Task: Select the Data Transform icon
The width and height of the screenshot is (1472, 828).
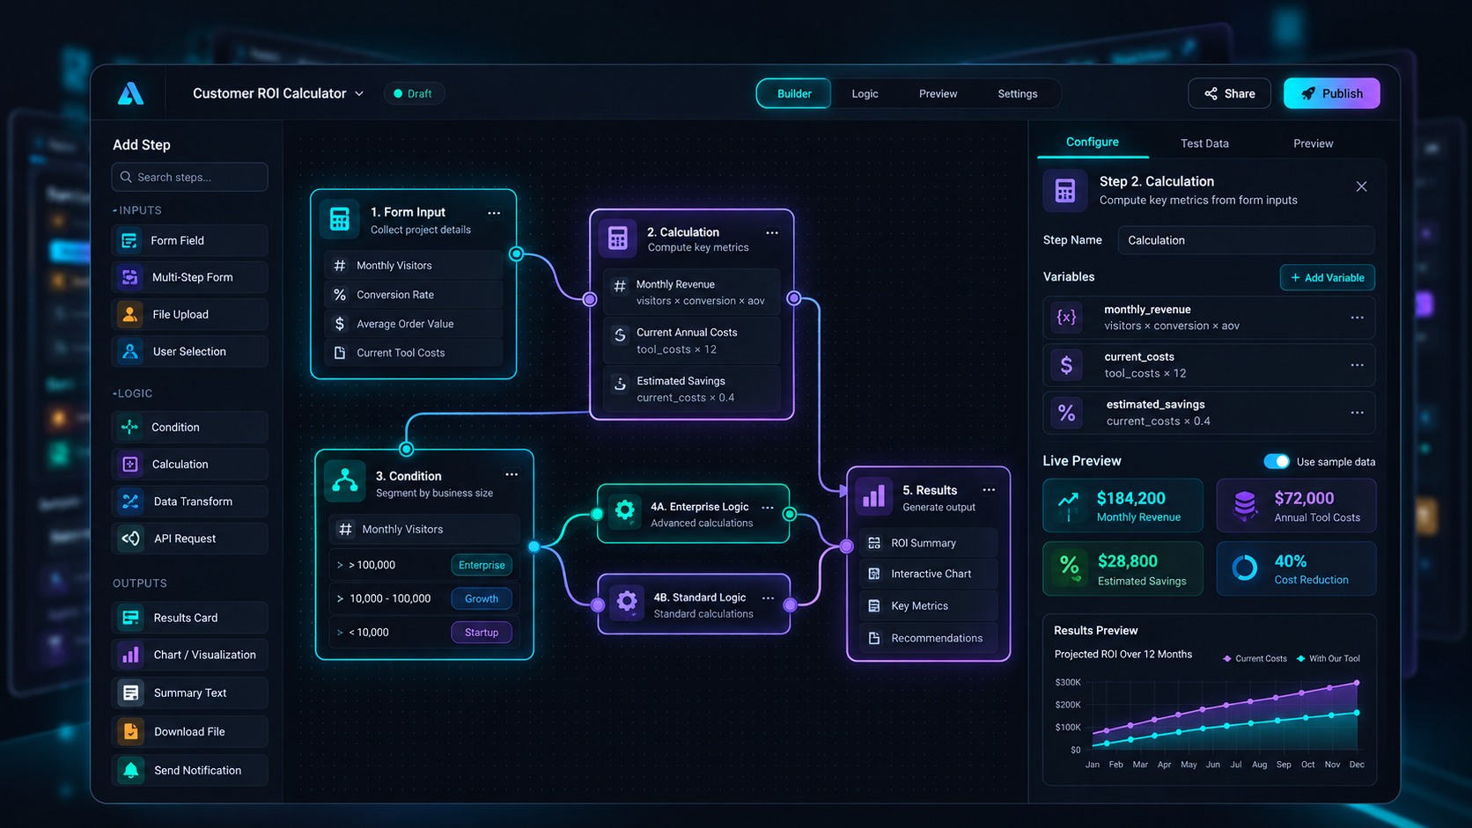Action: (x=129, y=502)
